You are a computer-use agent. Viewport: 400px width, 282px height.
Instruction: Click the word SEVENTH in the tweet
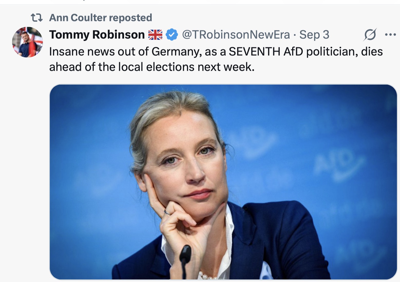(254, 52)
